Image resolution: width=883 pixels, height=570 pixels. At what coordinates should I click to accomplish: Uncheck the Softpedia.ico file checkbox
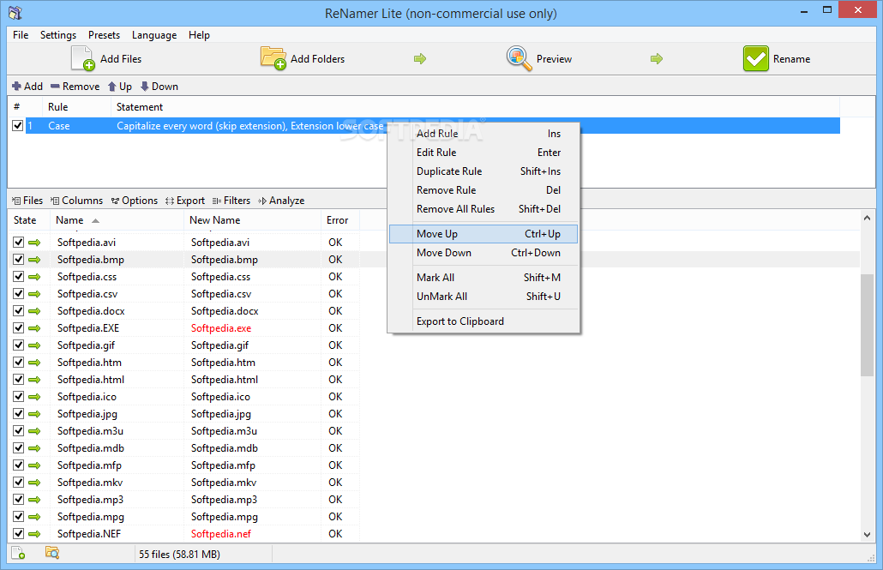[19, 397]
